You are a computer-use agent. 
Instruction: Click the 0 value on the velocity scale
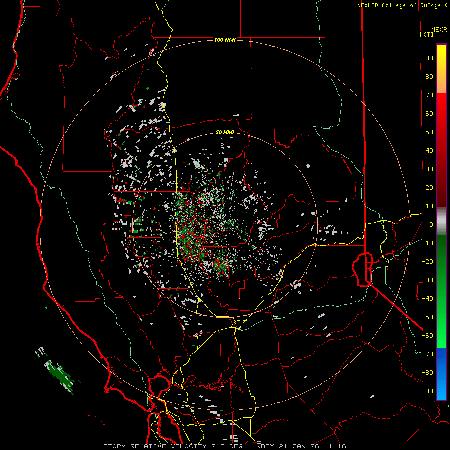[x=431, y=225]
